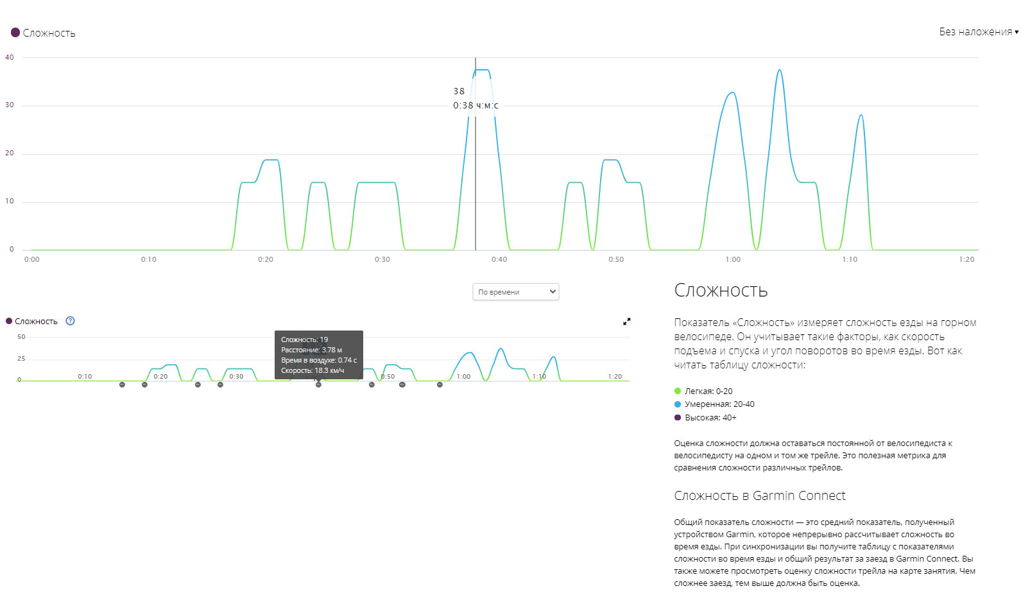Viewport: 1021px width, 611px height.
Task: Open the Без наложения overlay dropdown
Action: point(978,32)
